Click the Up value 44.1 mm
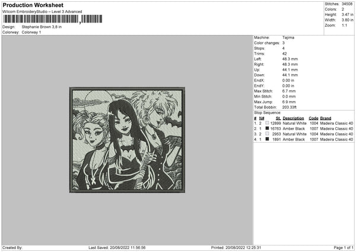The height and width of the screenshot is (252, 356). pos(290,70)
